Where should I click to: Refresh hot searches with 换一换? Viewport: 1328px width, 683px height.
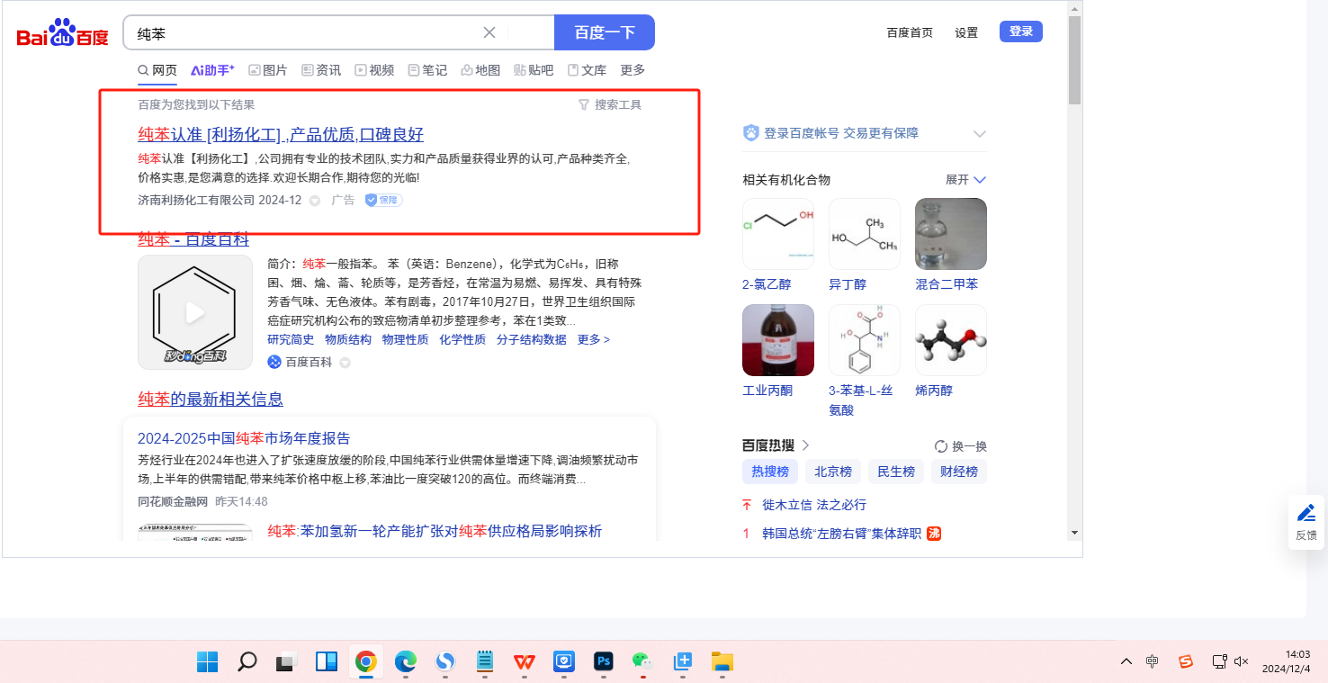click(960, 446)
